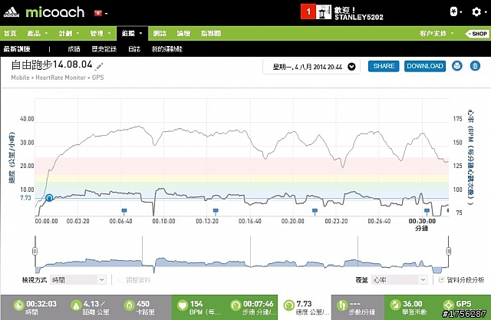The height and width of the screenshot is (320, 491).
Task: Delete the workout with the trash icon
Action: (475, 66)
